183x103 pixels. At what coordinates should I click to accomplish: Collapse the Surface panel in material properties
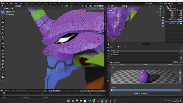point(111,87)
